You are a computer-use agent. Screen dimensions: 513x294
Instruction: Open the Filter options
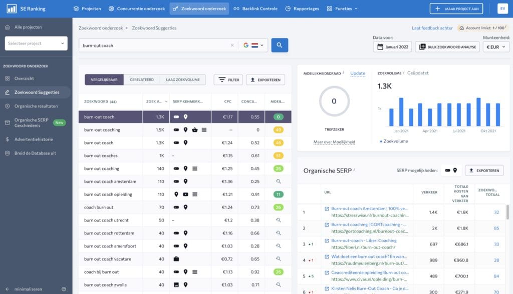click(228, 79)
